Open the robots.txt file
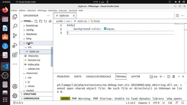The image size is (187, 105). (x=34, y=69)
